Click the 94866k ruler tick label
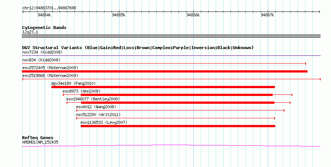331x167 pixels. coord(193,15)
